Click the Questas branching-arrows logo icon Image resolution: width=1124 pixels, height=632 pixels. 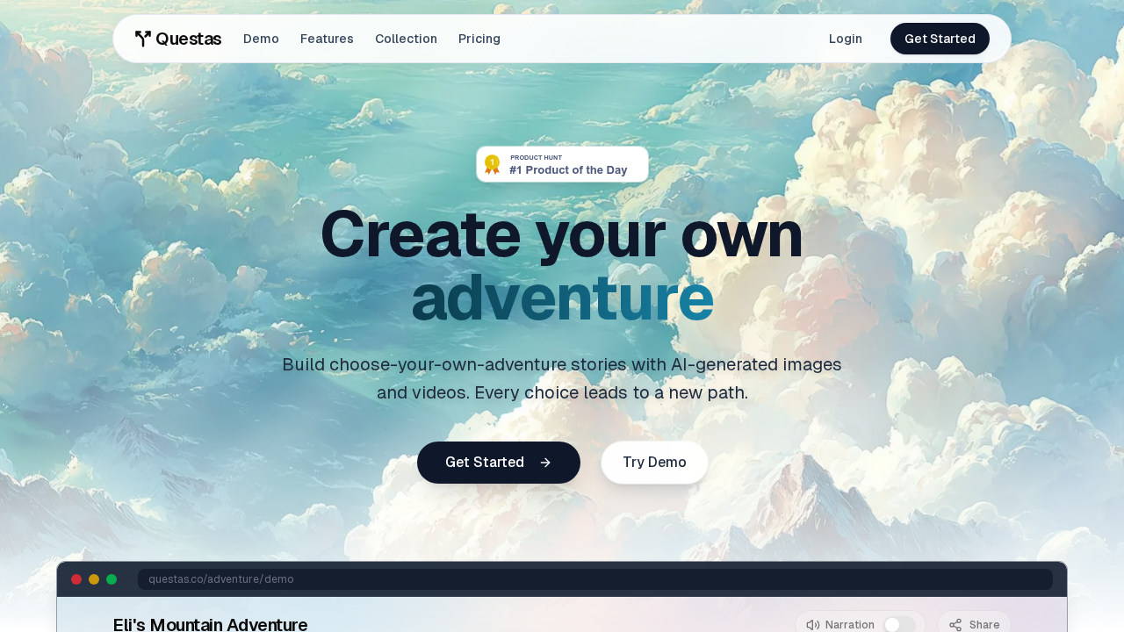(143, 39)
